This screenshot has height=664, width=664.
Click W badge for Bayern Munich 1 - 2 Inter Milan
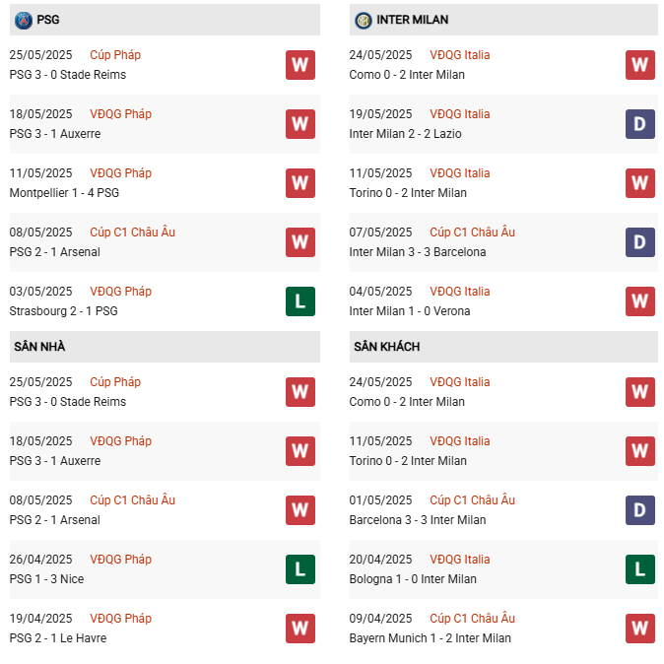point(639,629)
